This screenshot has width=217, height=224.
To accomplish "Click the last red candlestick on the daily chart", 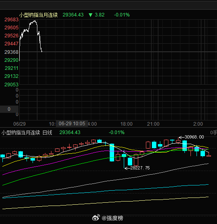I will pos(209,156).
